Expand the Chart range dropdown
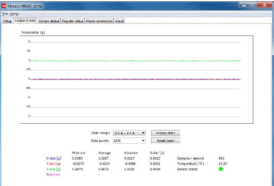Screen dimensions: 274x186 pos(129,133)
